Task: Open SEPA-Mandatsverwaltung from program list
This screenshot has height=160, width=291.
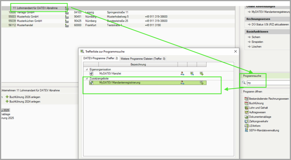Action: [246, 131]
